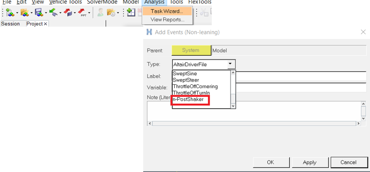Select View Reports menu entry
The height and width of the screenshot is (172, 370).
(168, 20)
